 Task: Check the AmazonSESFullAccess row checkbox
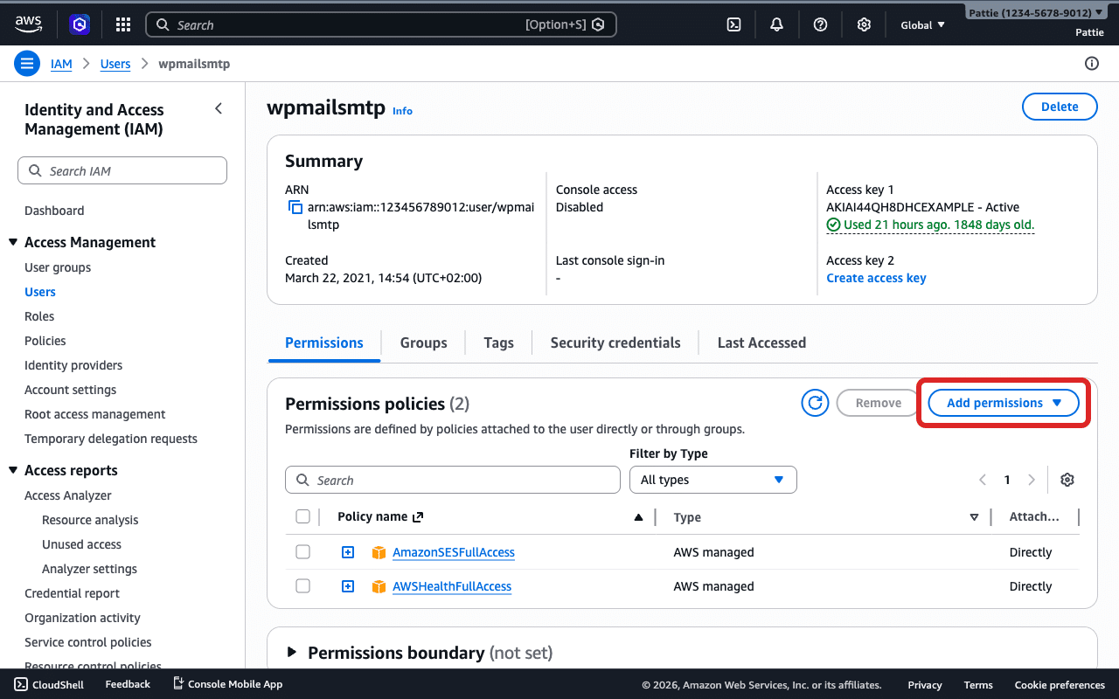[x=302, y=552]
